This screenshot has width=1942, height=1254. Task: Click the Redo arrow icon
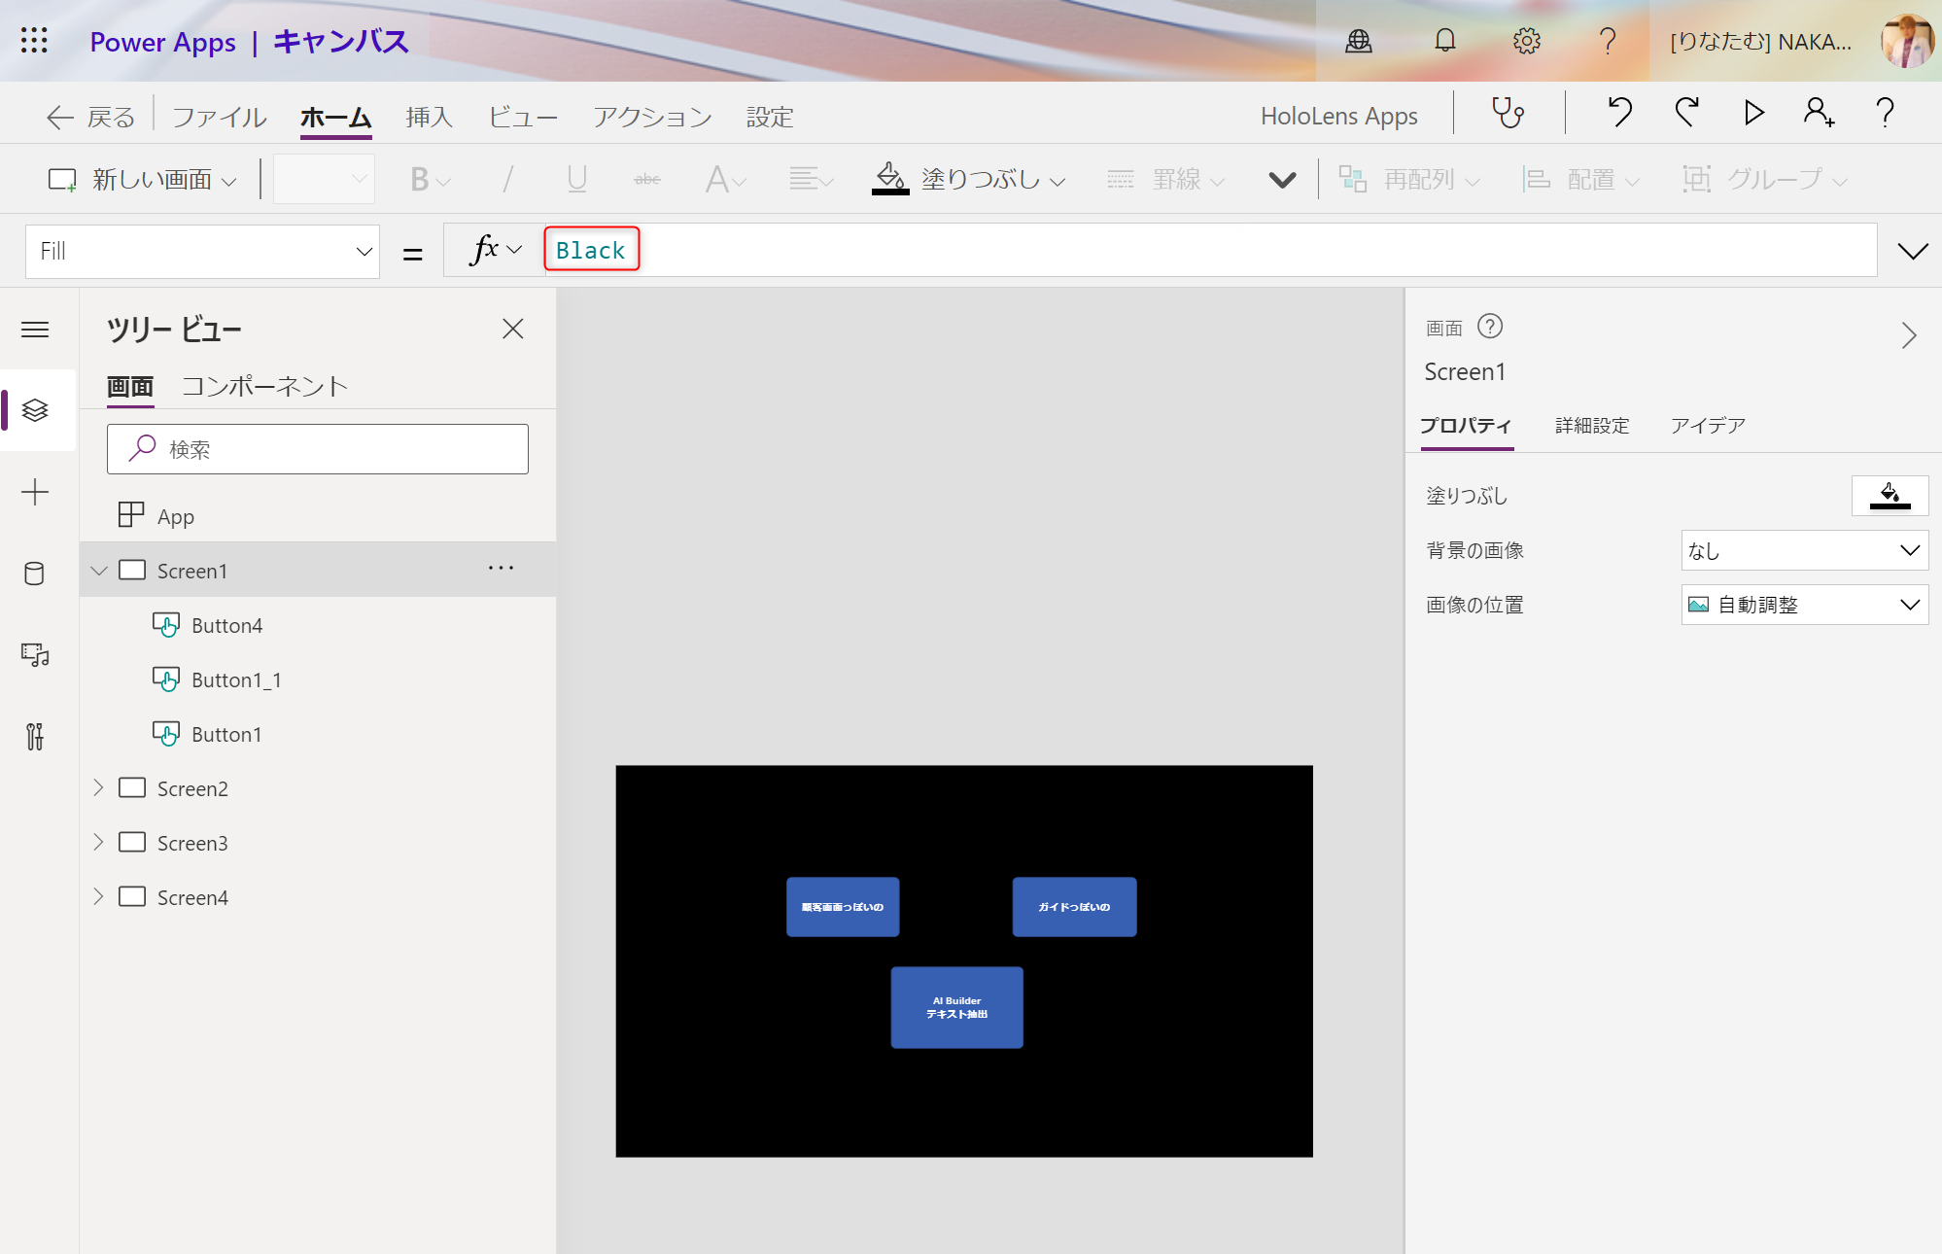pos(1686,113)
